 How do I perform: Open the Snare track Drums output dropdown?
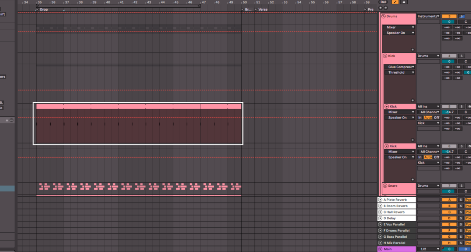(428, 186)
